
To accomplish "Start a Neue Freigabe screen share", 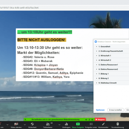I will coord(78,124).
